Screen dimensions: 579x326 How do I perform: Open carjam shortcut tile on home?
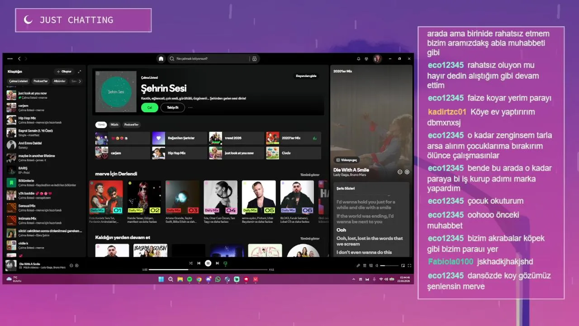122,153
